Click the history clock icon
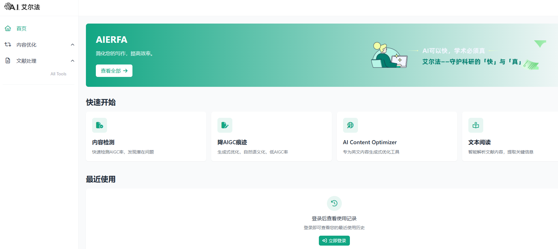558x249 pixels. [x=334, y=203]
